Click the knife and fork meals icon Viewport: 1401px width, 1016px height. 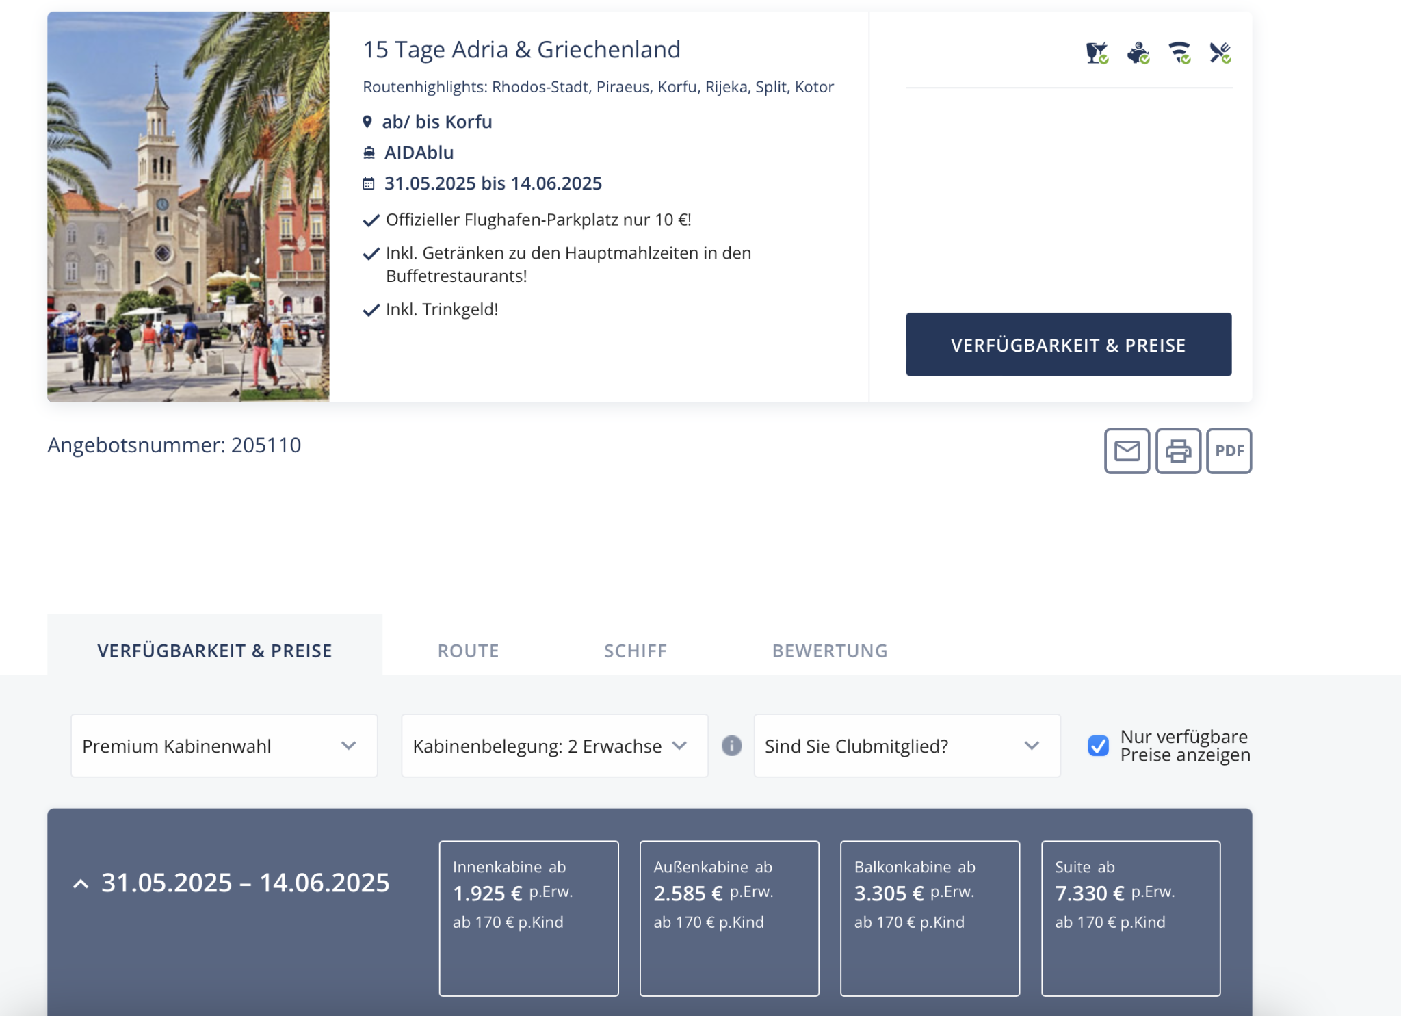tap(1220, 53)
